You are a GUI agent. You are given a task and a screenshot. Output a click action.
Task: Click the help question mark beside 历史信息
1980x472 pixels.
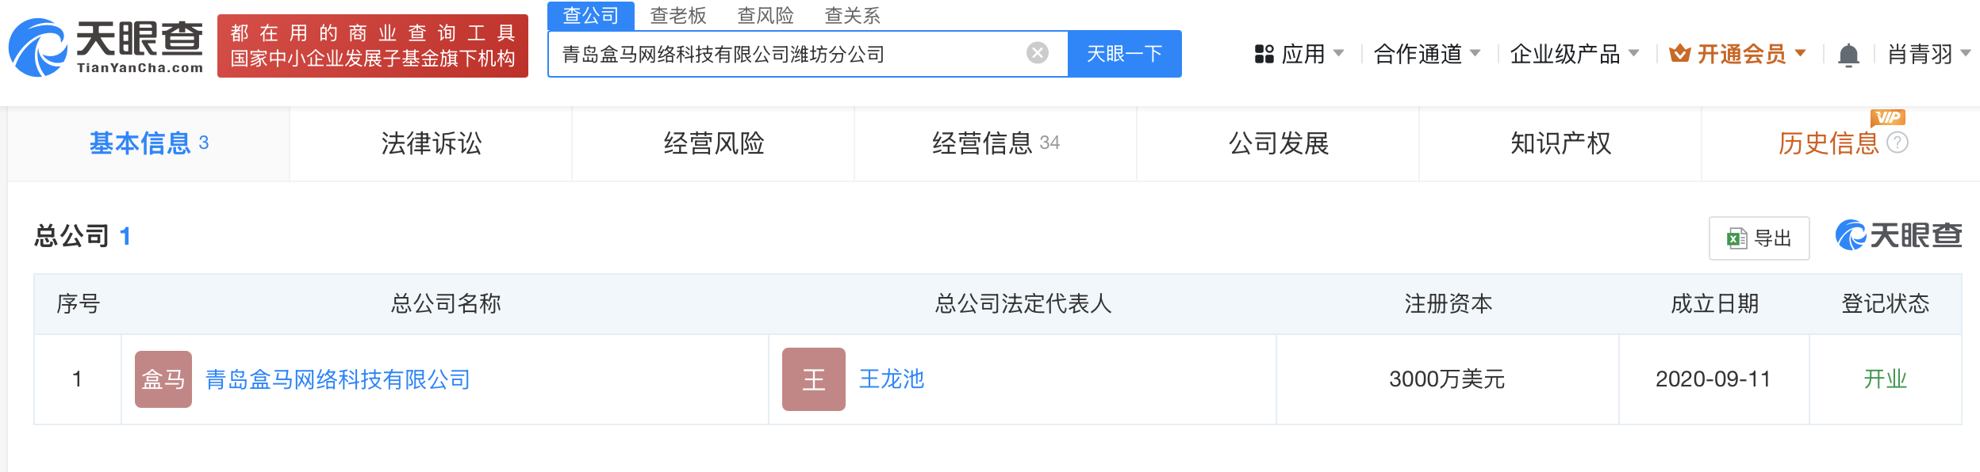[1897, 143]
